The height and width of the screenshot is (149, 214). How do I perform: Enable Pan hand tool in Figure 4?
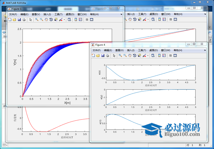[130, 55]
